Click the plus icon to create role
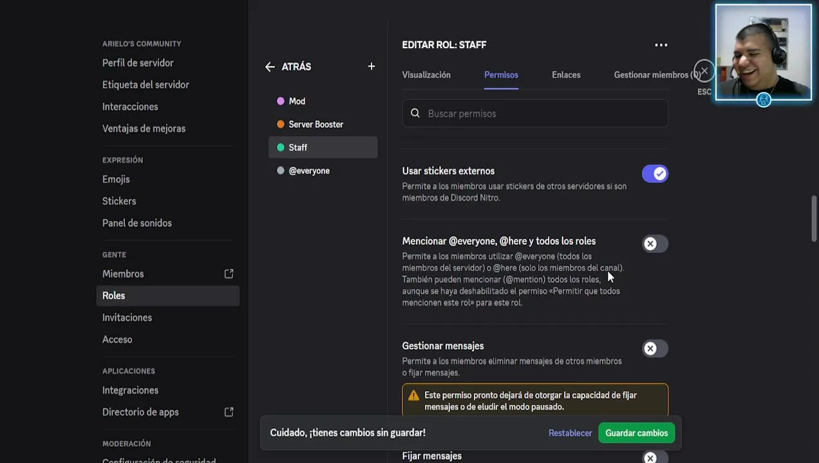The width and height of the screenshot is (819, 463). (x=372, y=66)
